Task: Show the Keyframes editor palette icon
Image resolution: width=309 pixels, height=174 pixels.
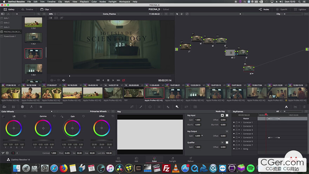Action: [x=286, y=107]
